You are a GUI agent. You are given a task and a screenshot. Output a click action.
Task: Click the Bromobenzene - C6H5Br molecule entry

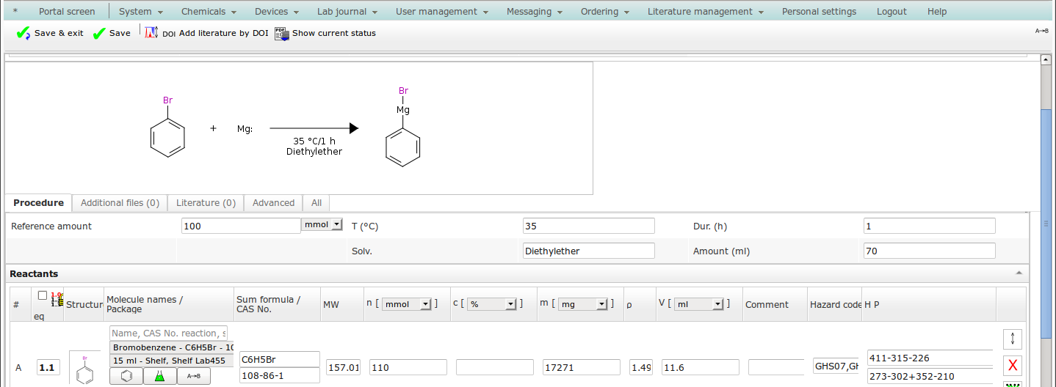click(173, 347)
